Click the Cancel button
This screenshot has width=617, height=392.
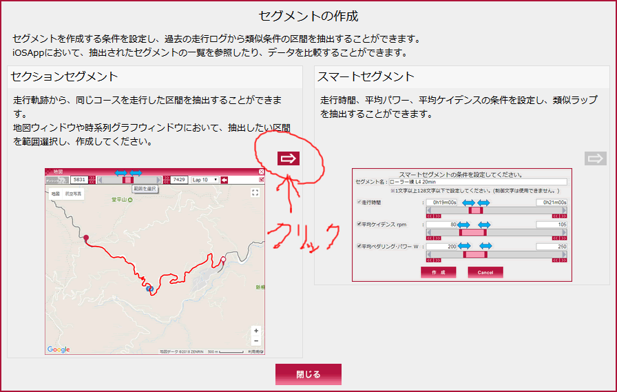(x=485, y=272)
